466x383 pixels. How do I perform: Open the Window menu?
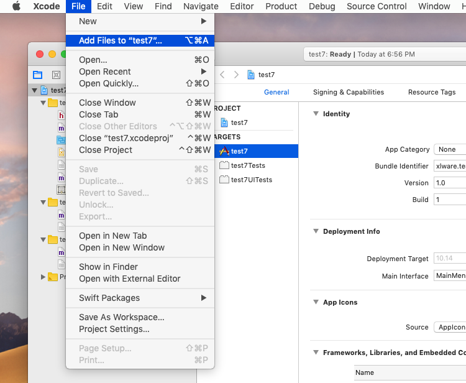[x=434, y=6]
